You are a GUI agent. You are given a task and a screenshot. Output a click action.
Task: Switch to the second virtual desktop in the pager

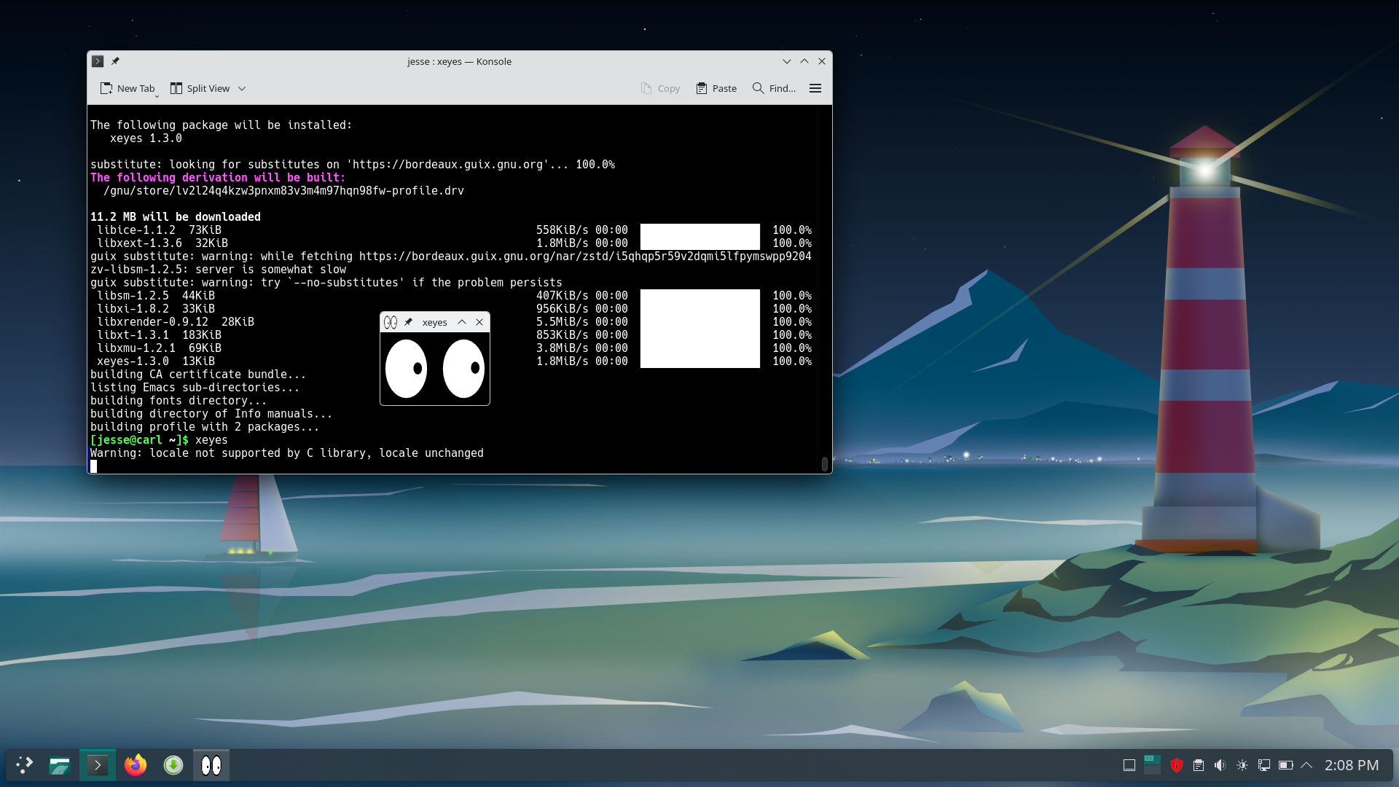(1152, 769)
